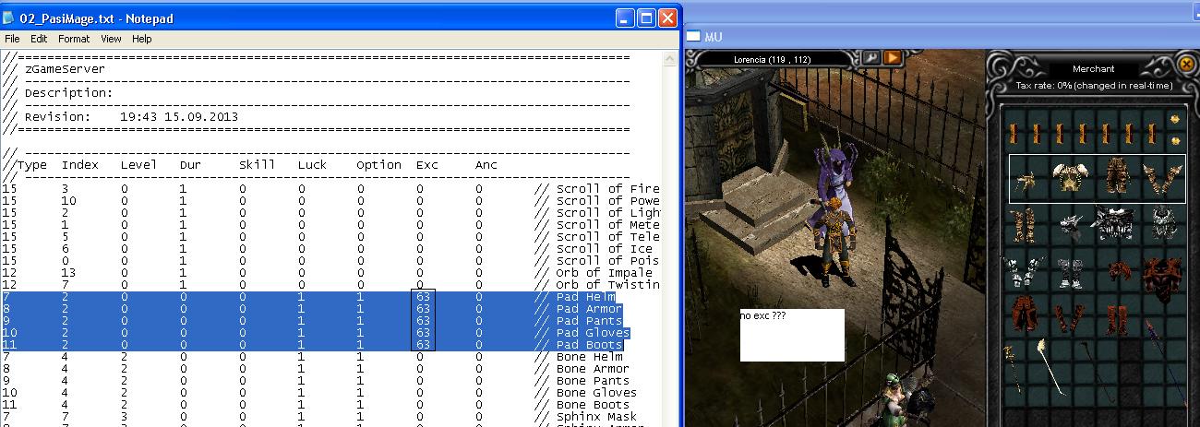
Task: Open the Help menu in Notepad
Action: [x=141, y=39]
